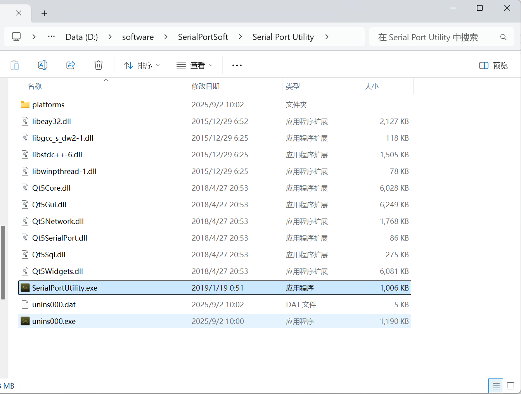The height and width of the screenshot is (394, 521).
Task: Click the 文件夹 type cell
Action: 296,105
